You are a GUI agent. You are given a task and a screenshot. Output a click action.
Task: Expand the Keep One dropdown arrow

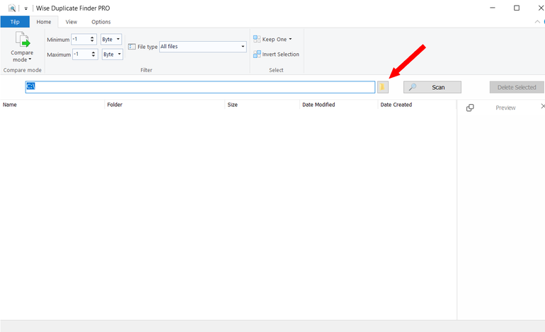[x=291, y=39]
